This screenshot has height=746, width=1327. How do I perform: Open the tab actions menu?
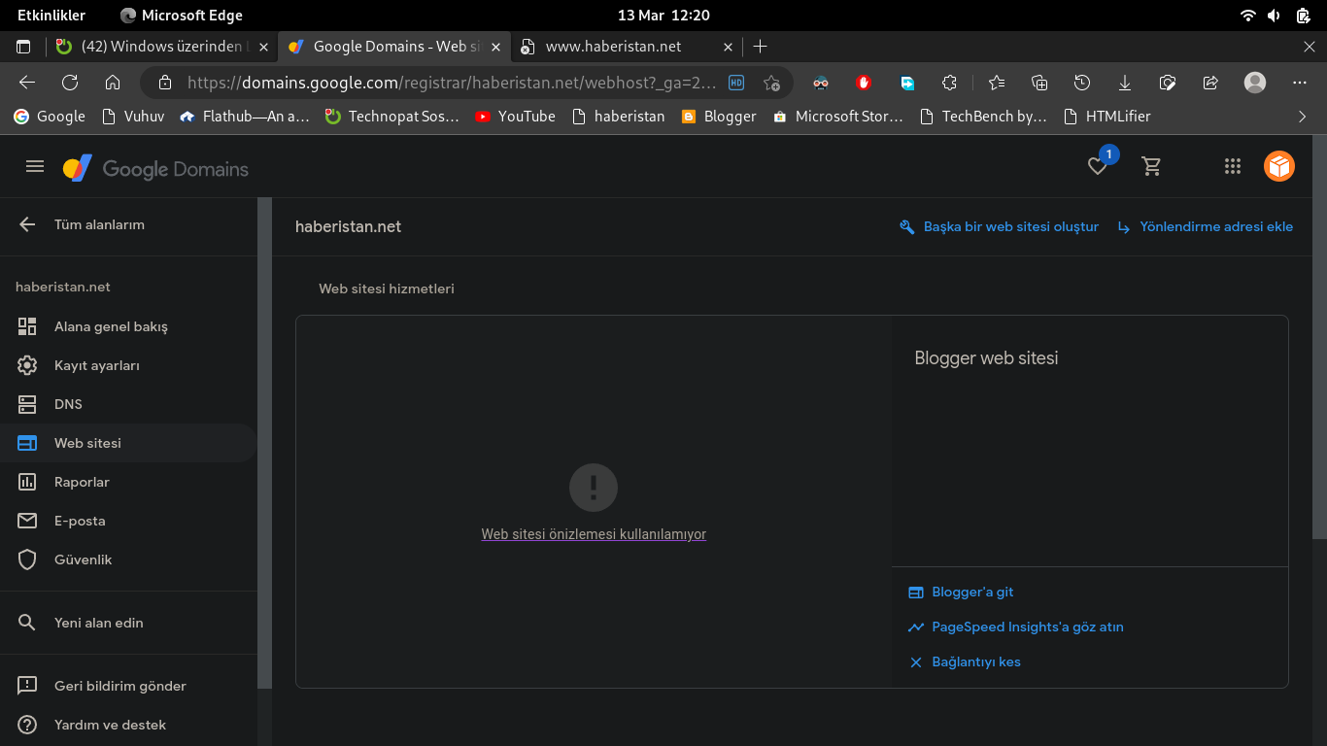(x=23, y=46)
